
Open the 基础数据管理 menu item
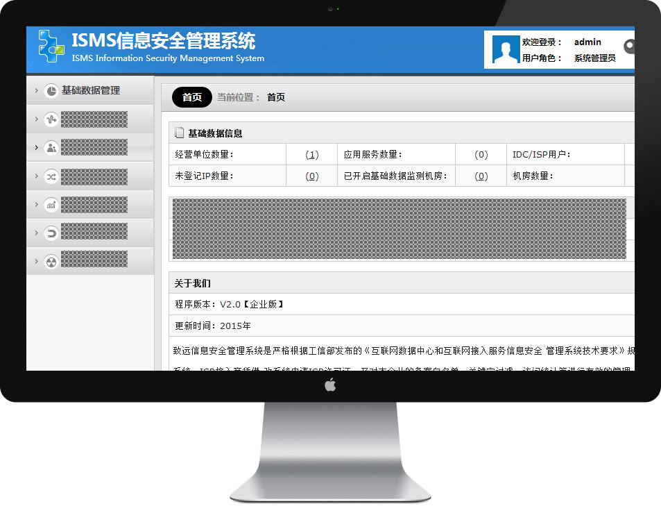pos(91,91)
